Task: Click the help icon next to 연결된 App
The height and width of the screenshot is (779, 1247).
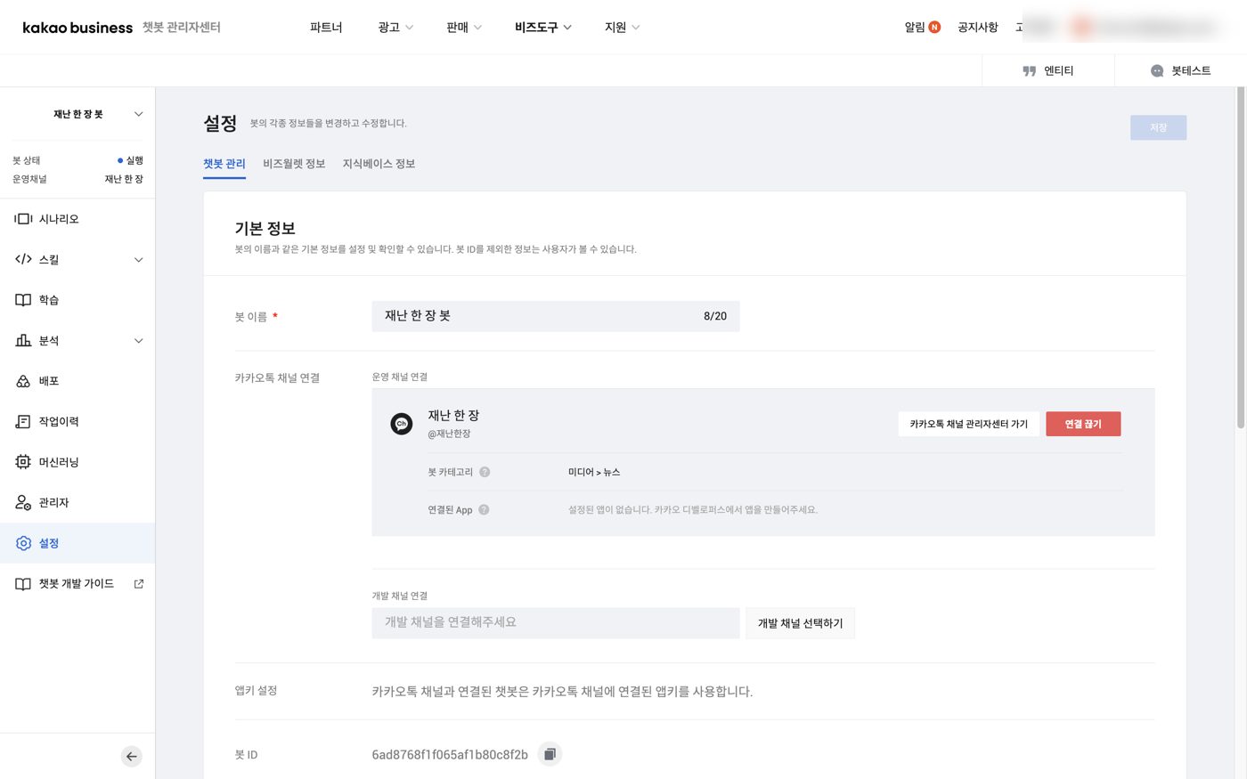Action: pyautogui.click(x=484, y=510)
